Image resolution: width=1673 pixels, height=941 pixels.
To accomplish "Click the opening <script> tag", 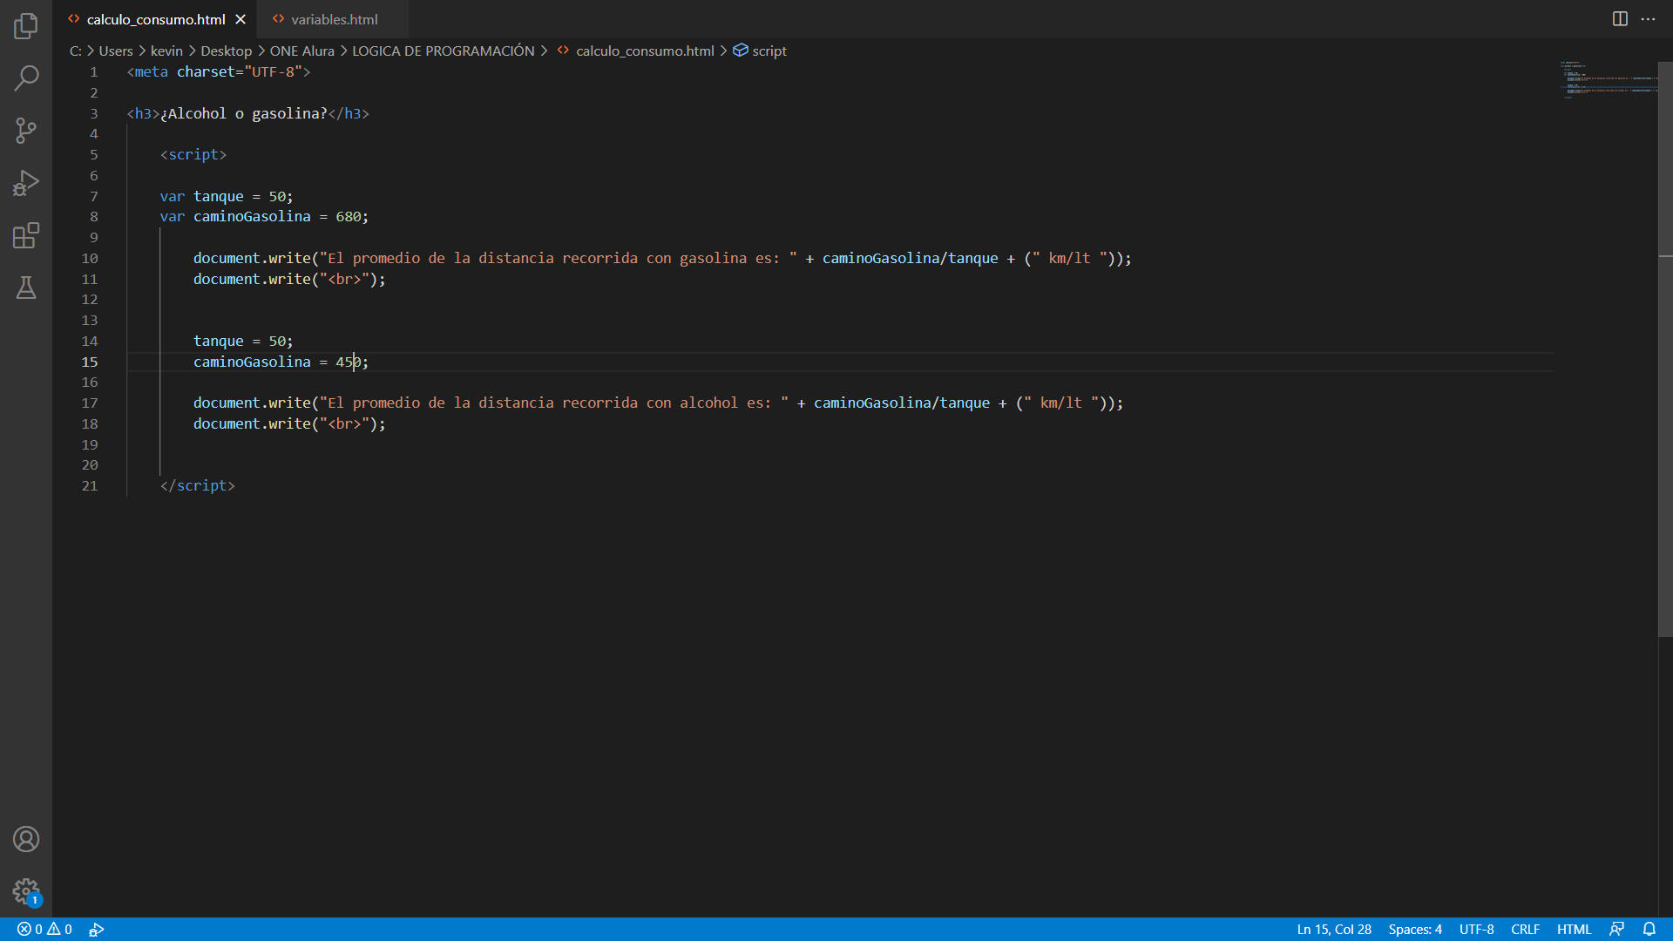I will click(x=193, y=154).
